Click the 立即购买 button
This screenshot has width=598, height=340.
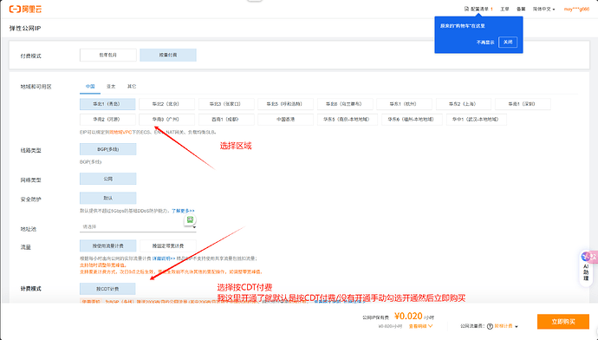[x=563, y=322]
